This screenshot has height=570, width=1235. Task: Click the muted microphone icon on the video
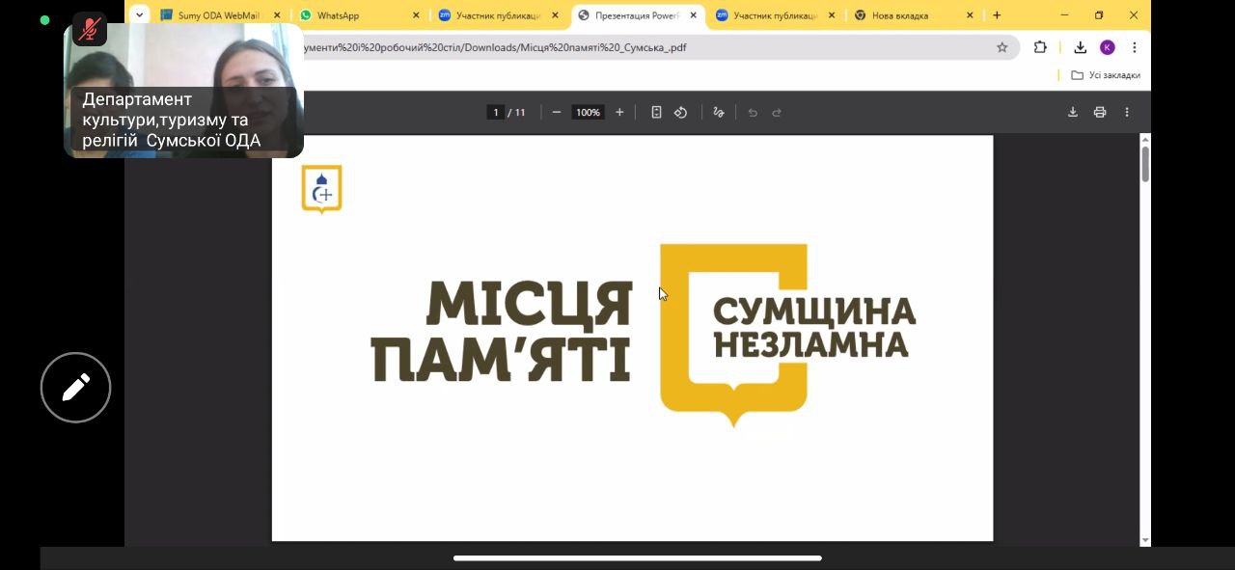(90, 30)
